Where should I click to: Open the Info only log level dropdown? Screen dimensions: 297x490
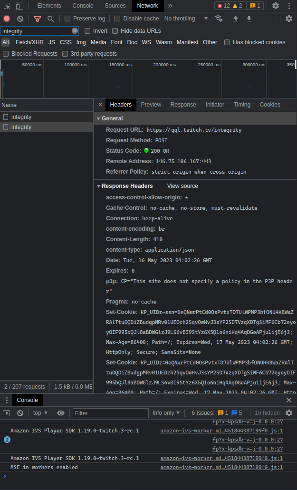[166, 413]
